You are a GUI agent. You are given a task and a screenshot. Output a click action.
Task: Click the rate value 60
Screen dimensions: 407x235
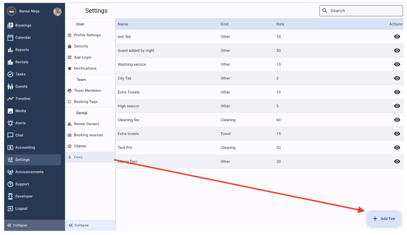279,120
